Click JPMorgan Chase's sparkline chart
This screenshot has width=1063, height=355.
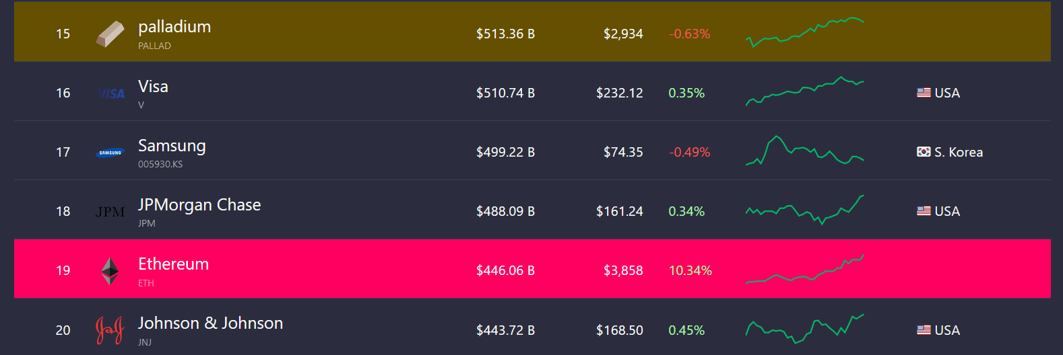804,210
